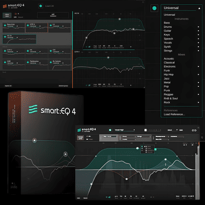Expand the Speech submenu arrow
This screenshot has width=205, height=205.
[x=198, y=39]
